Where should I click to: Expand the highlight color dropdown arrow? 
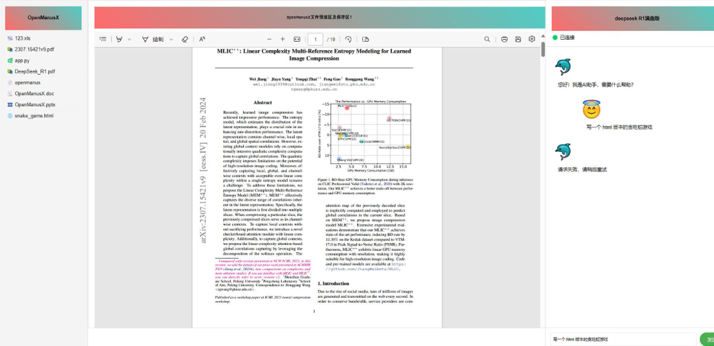[130, 40]
